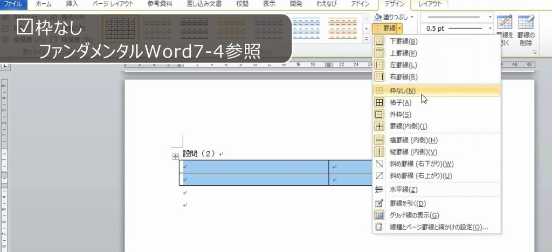The image size is (552, 252).
Task: Click the top-left table cell
Action: tap(254, 166)
